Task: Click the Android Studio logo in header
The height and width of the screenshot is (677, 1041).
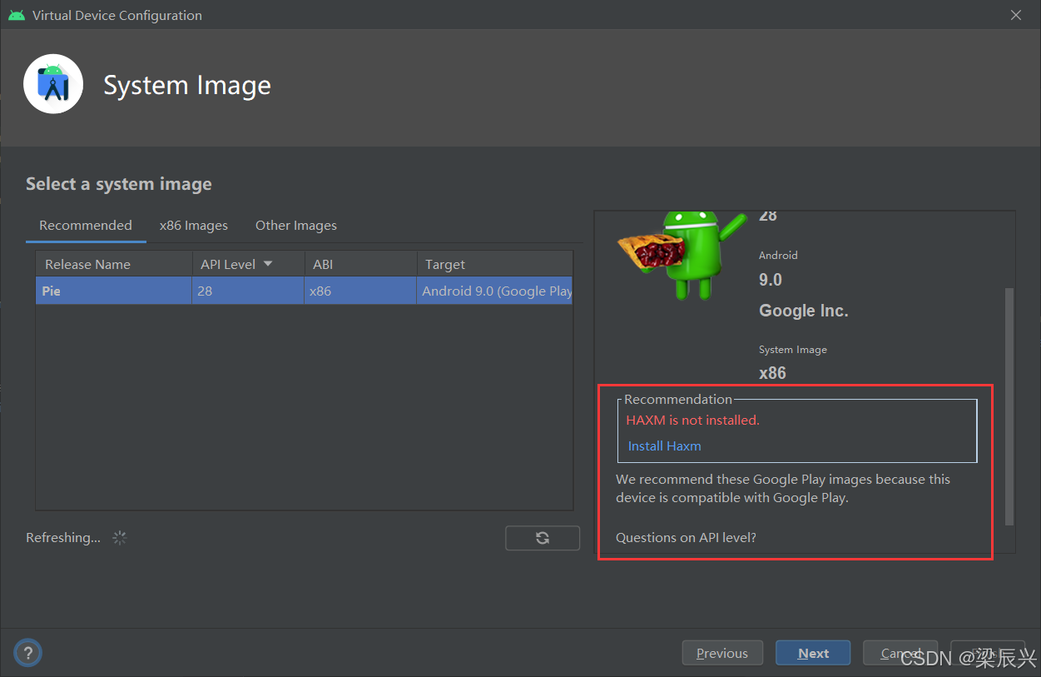Action: click(x=53, y=83)
